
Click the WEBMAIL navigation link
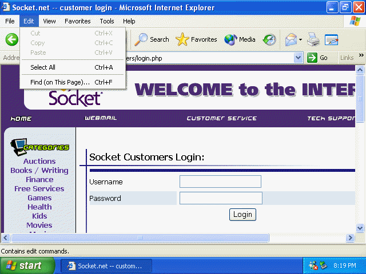101,118
